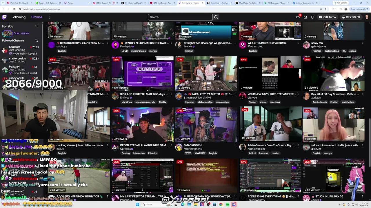Click the lifeunscrpted channel avatar
The width and height of the screenshot is (371, 208).
[x=243, y=45]
